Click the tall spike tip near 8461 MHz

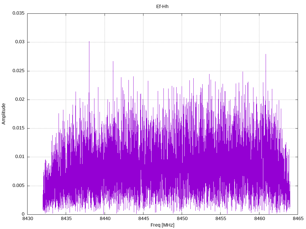(266, 54)
